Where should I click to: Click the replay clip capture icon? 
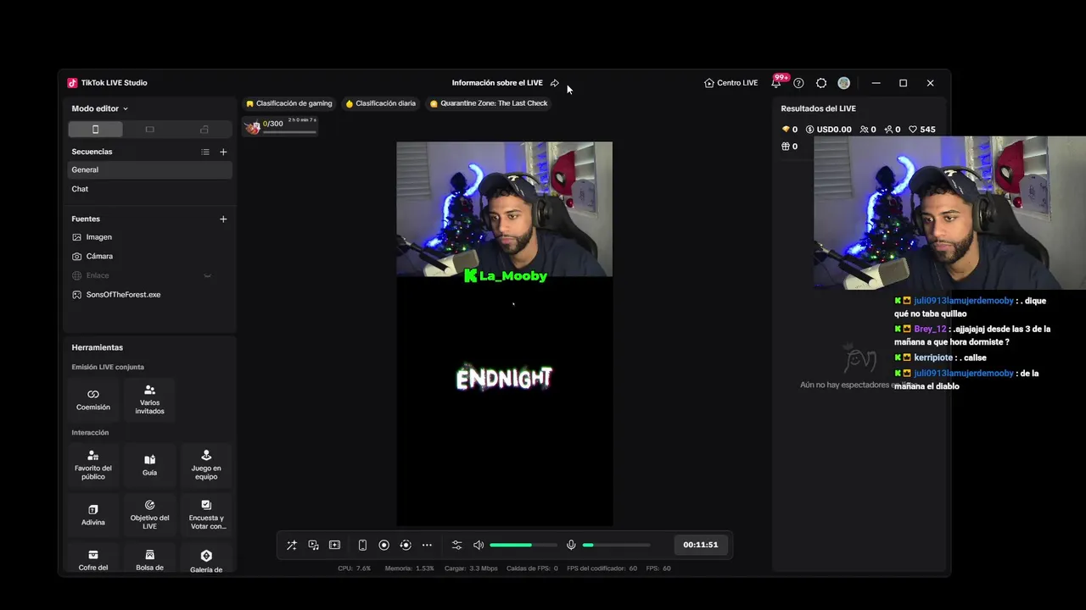[406, 545]
